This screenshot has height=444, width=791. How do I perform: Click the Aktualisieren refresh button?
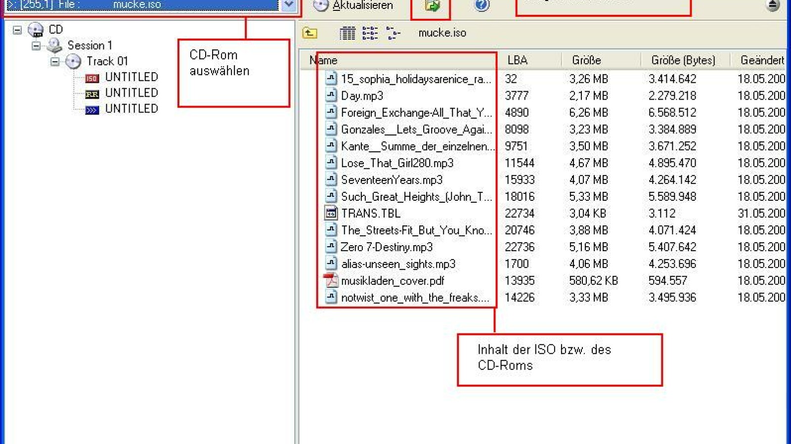354,5
